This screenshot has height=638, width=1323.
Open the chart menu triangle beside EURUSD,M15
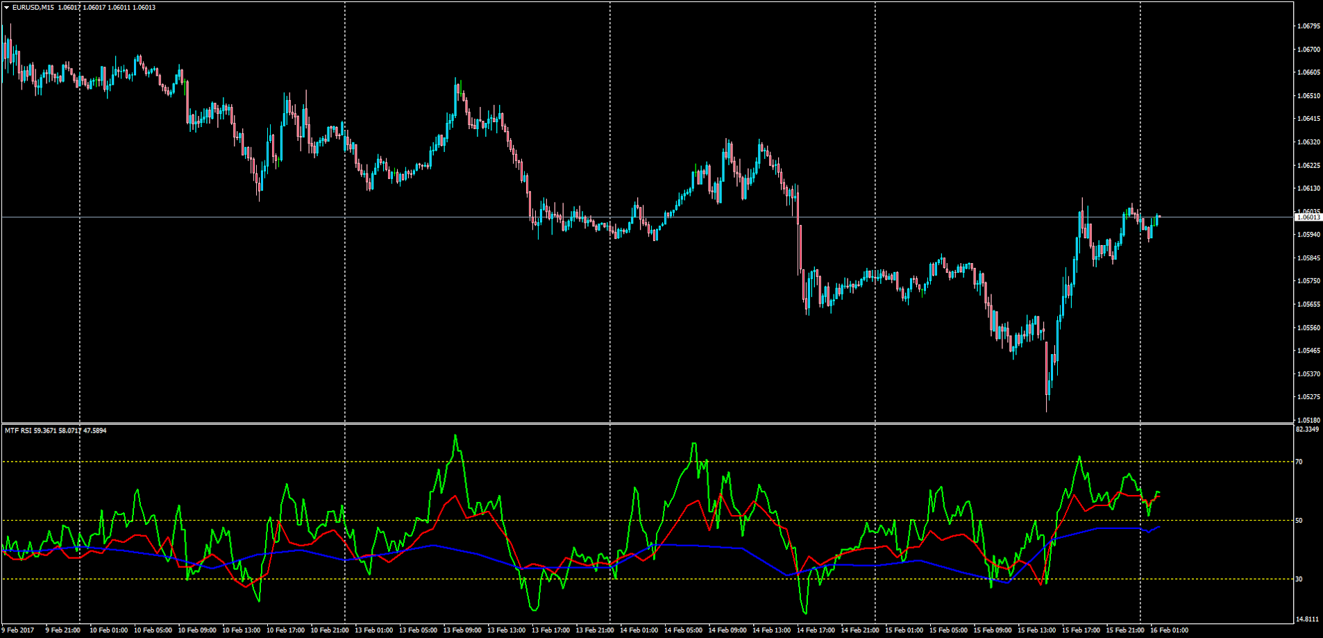(6, 8)
